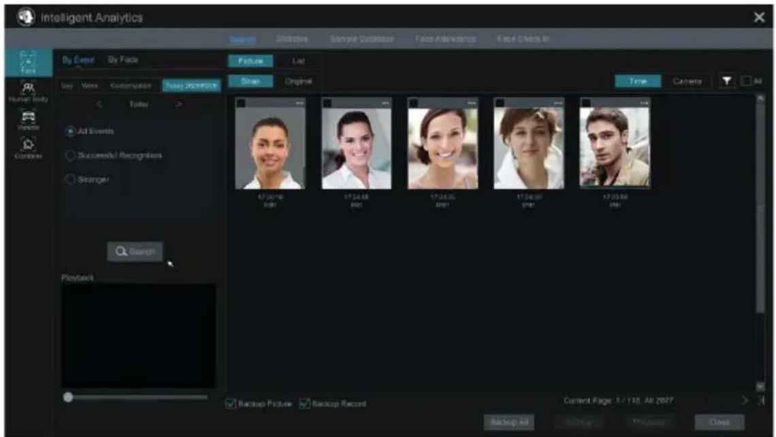
Task: Switch to the Statistics tab
Action: [x=292, y=39]
